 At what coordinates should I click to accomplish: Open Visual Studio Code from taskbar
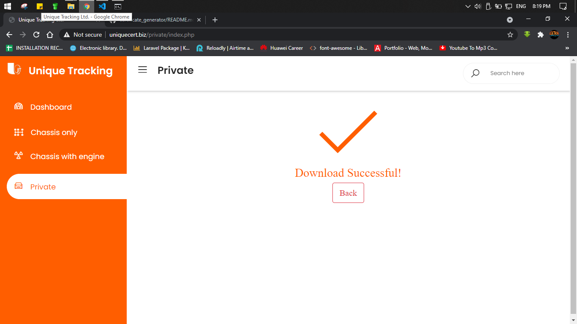pyautogui.click(x=102, y=6)
